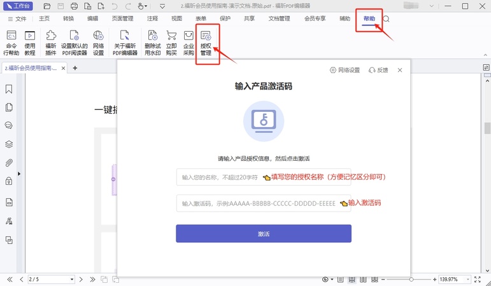
Task: Expand the customize quick access toolbar arrow
Action: coord(162,6)
